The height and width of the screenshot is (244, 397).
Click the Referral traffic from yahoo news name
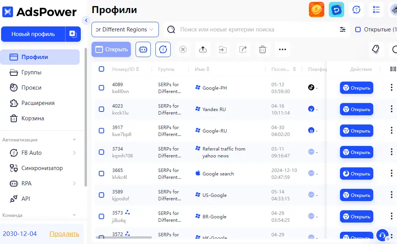(x=224, y=152)
